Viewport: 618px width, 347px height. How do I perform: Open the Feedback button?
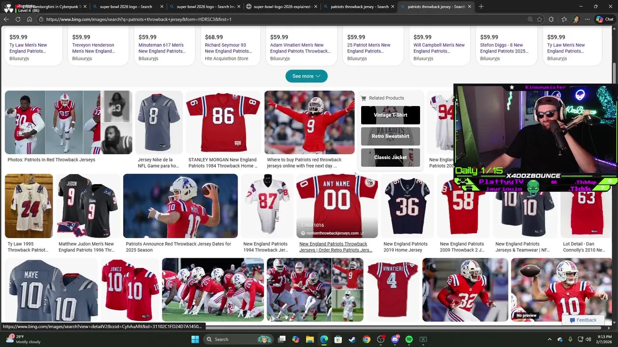pyautogui.click(x=583, y=320)
